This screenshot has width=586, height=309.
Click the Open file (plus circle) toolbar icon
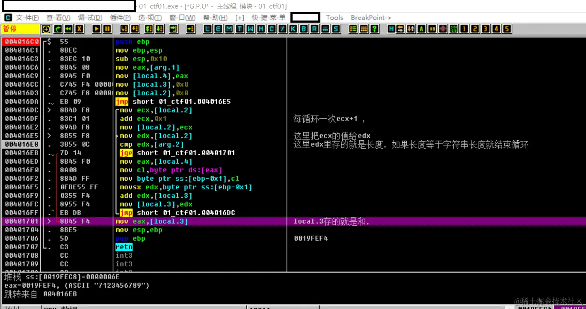pos(46,29)
